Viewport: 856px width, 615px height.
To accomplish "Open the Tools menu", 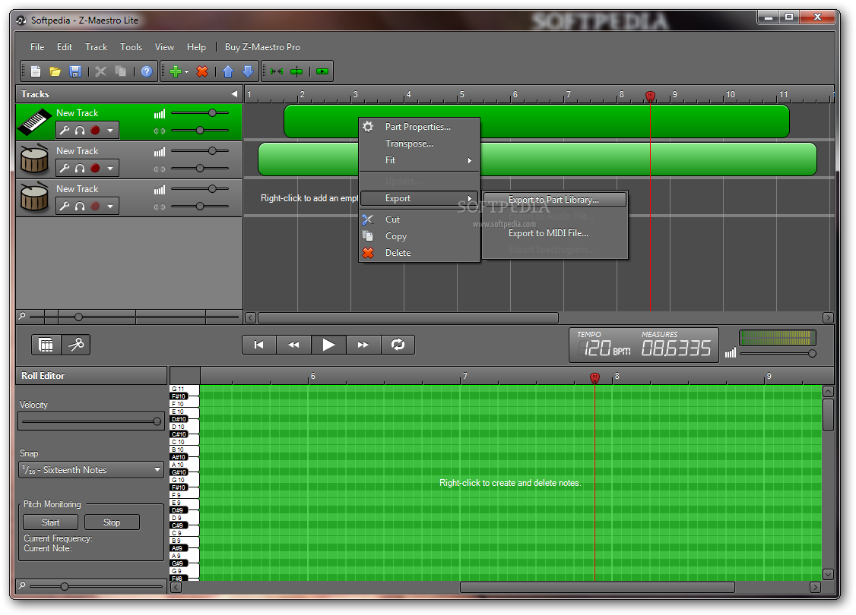I will tap(131, 47).
